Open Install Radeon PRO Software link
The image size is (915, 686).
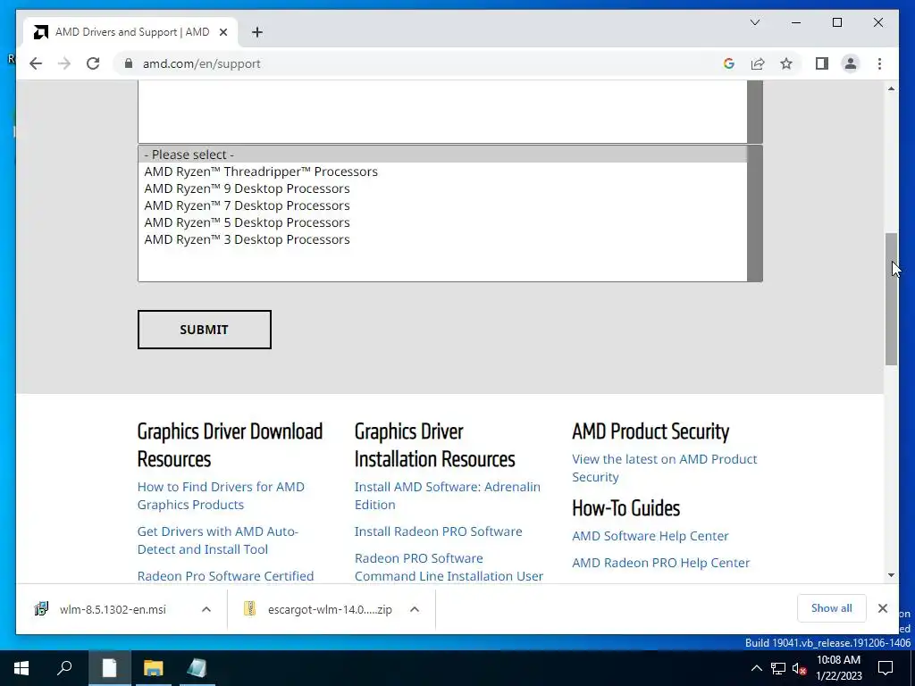point(438,531)
